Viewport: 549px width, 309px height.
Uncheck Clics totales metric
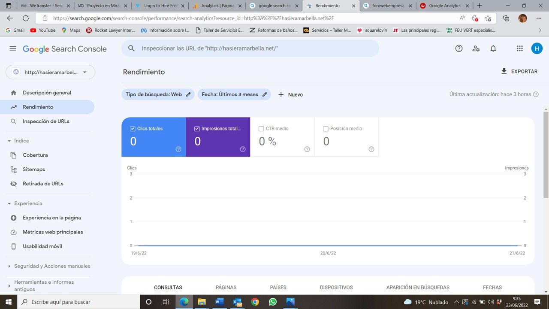[x=133, y=129]
